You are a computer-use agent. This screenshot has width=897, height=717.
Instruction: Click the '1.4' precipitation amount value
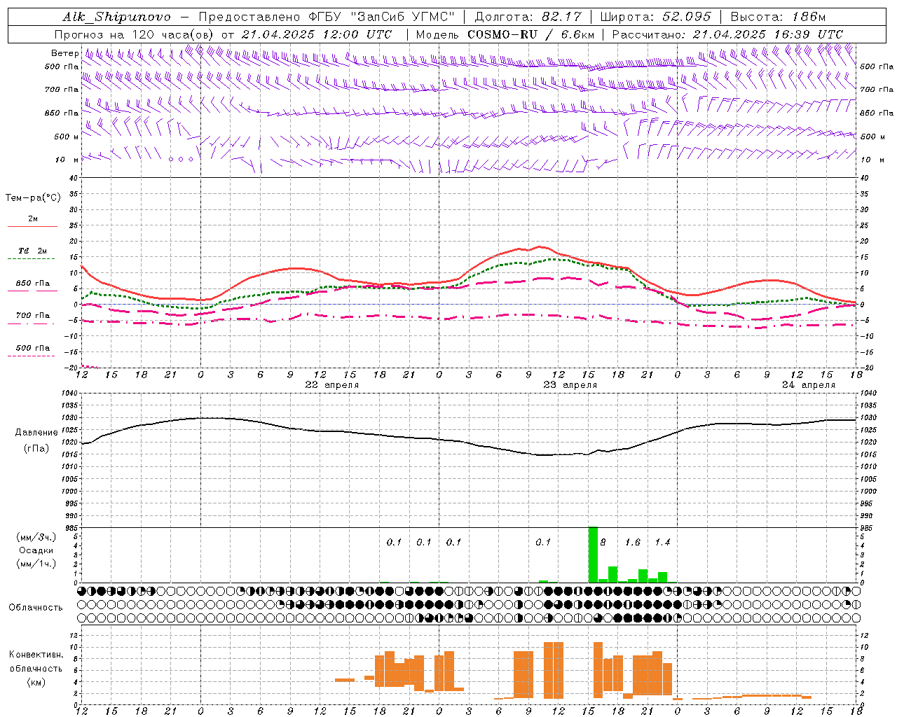(x=662, y=542)
